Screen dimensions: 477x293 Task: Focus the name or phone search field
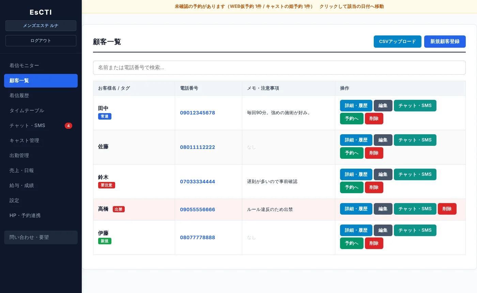coord(279,68)
